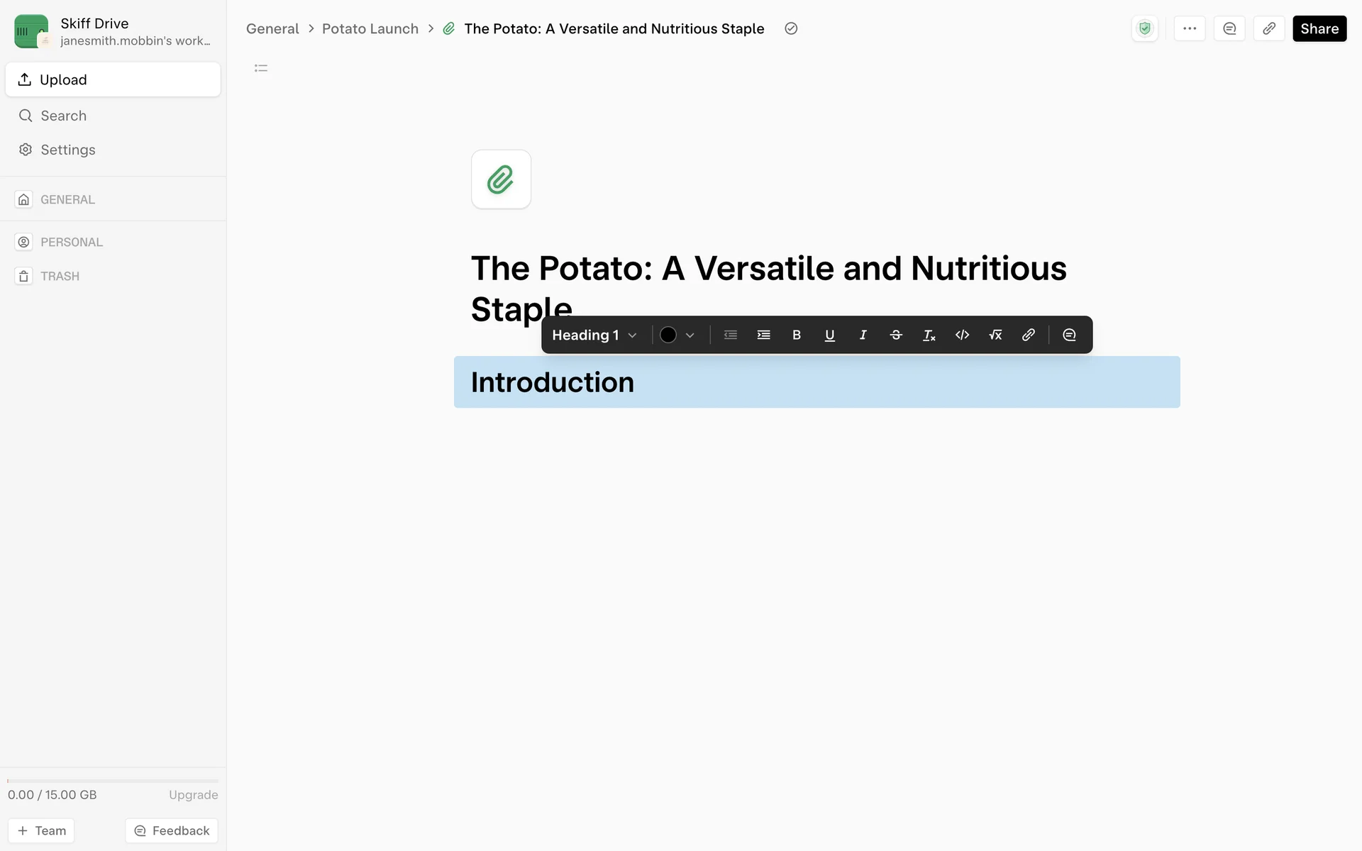This screenshot has width=1362, height=851.
Task: Apply underline to the selected heading
Action: 829,335
